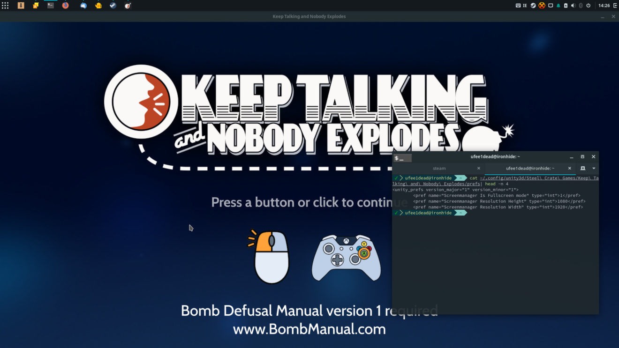Open the terminal tab list dropdown arrow

click(593, 168)
